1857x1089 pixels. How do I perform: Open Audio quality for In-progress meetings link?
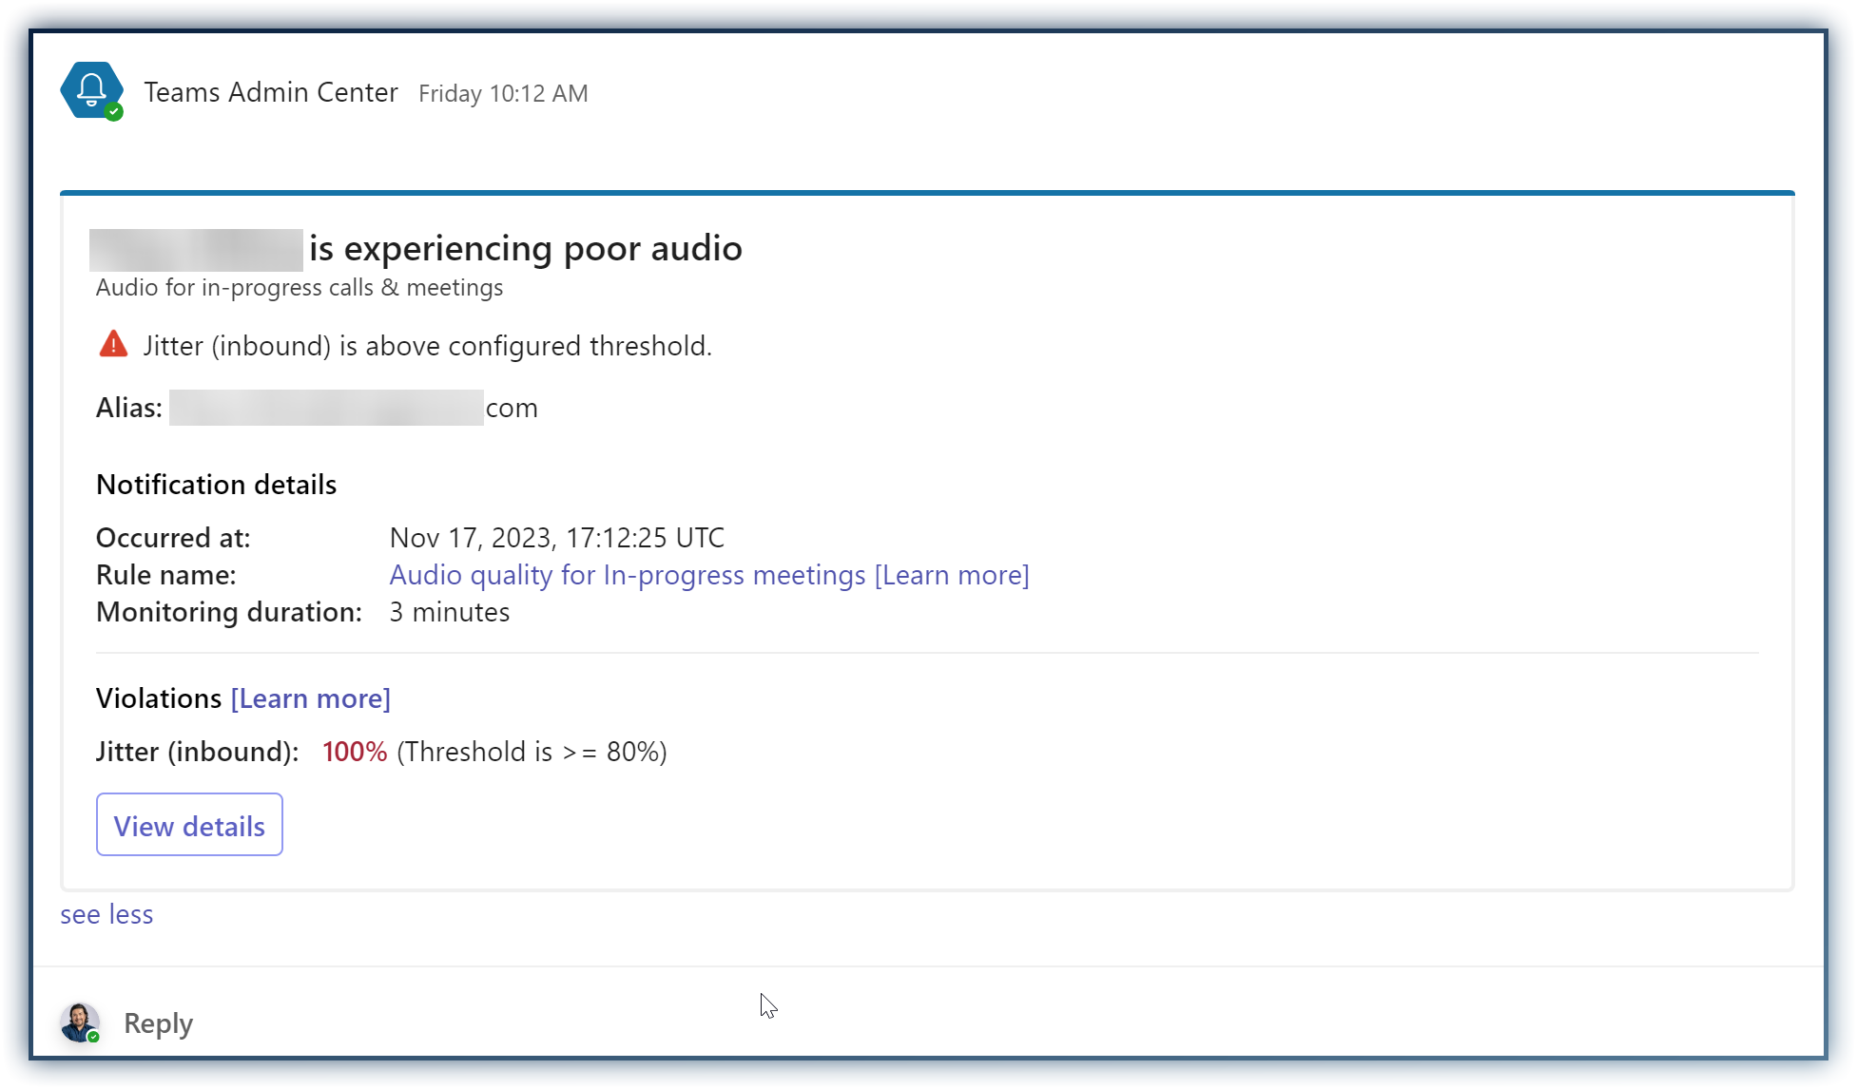(x=628, y=575)
